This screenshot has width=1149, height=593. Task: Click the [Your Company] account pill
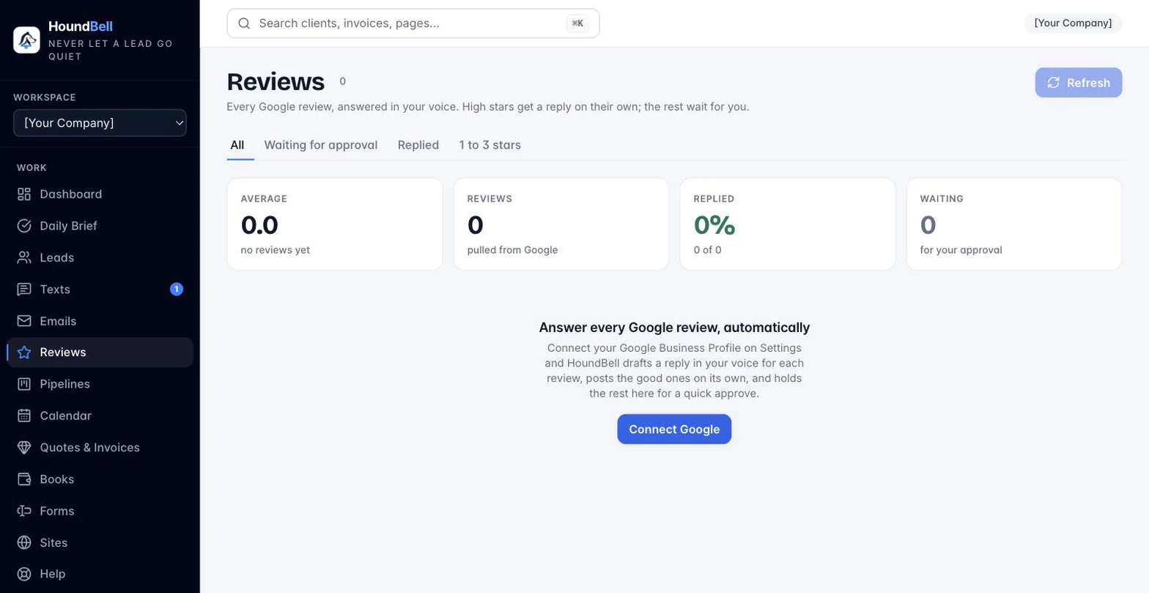(x=1073, y=23)
